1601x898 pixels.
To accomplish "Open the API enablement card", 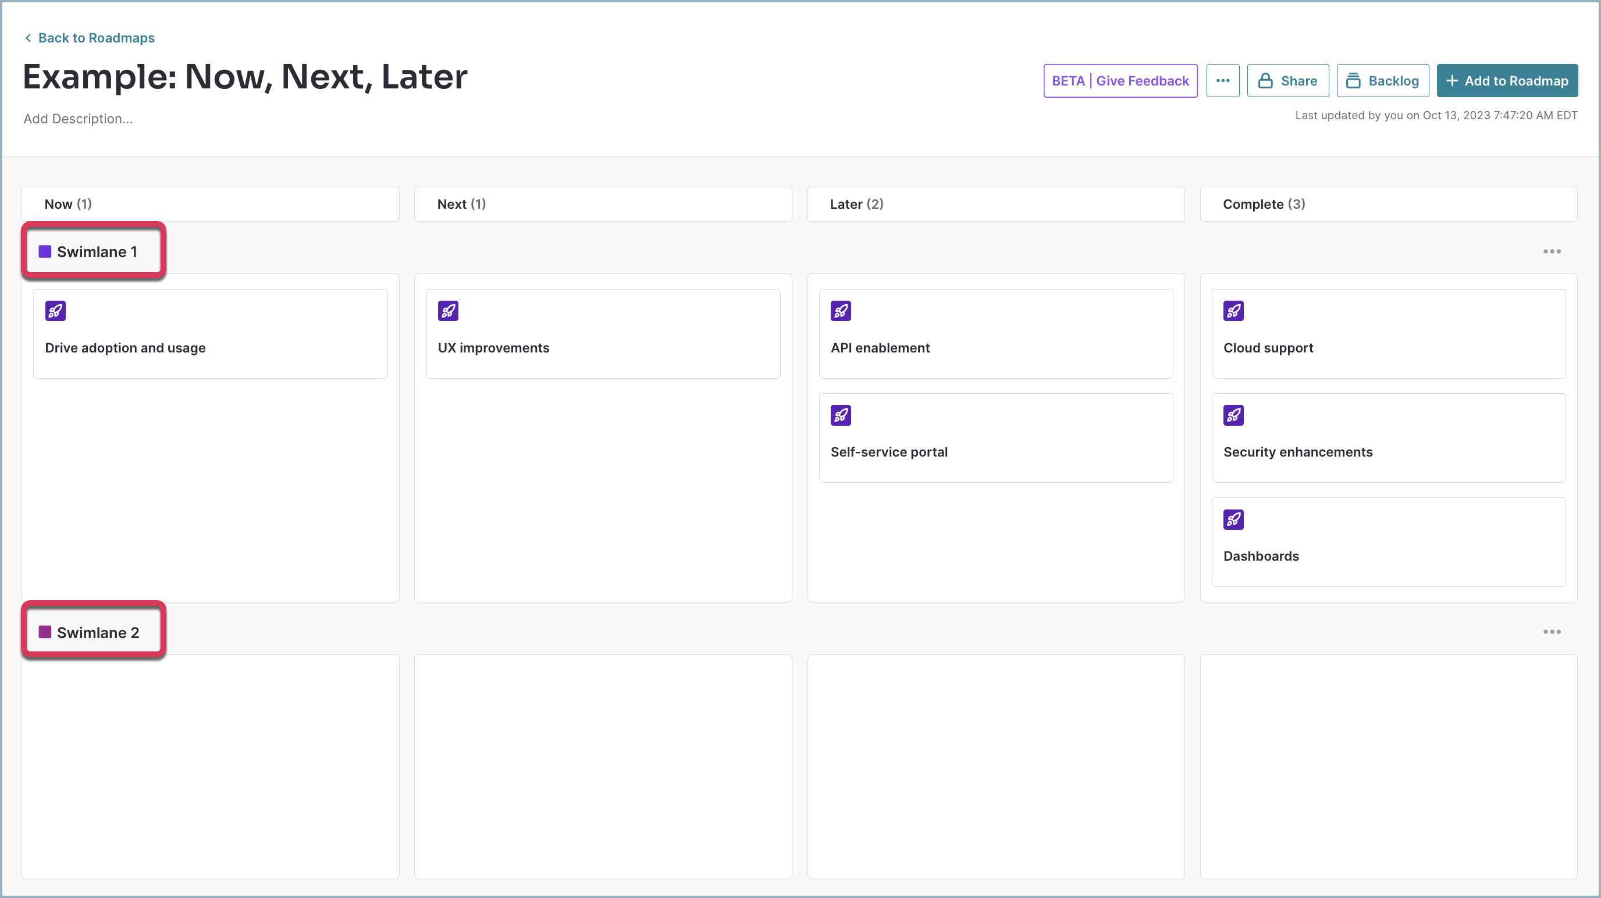I will pyautogui.click(x=995, y=334).
